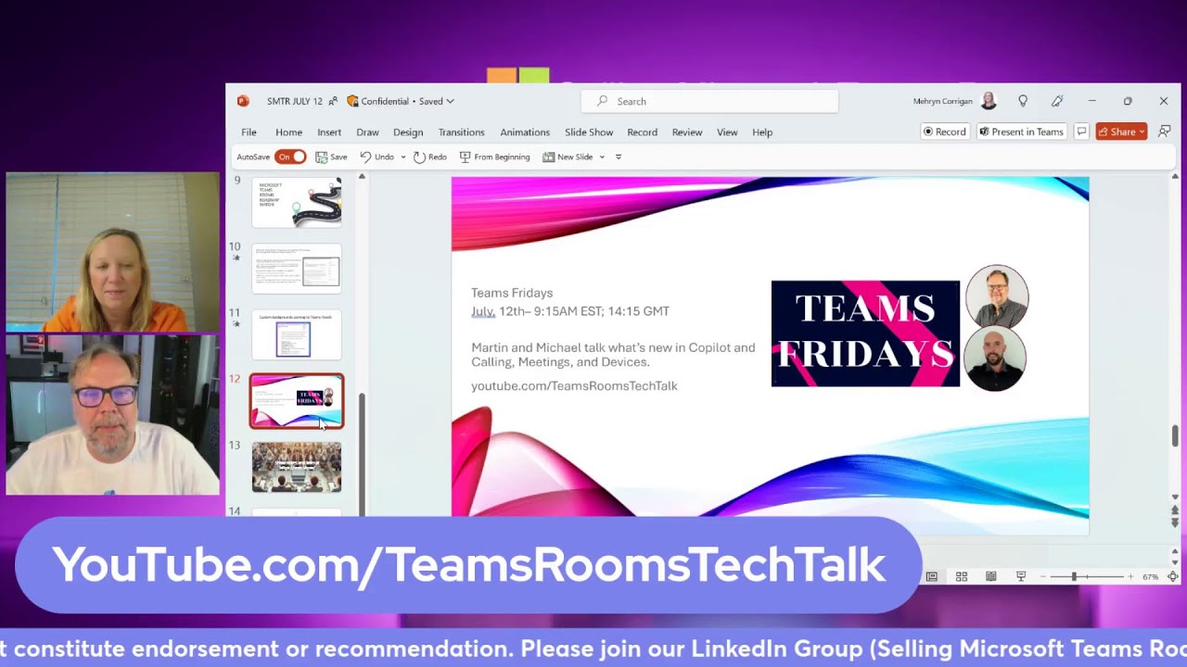Open the Design ribbon tab
The width and height of the screenshot is (1187, 667).
408,132
